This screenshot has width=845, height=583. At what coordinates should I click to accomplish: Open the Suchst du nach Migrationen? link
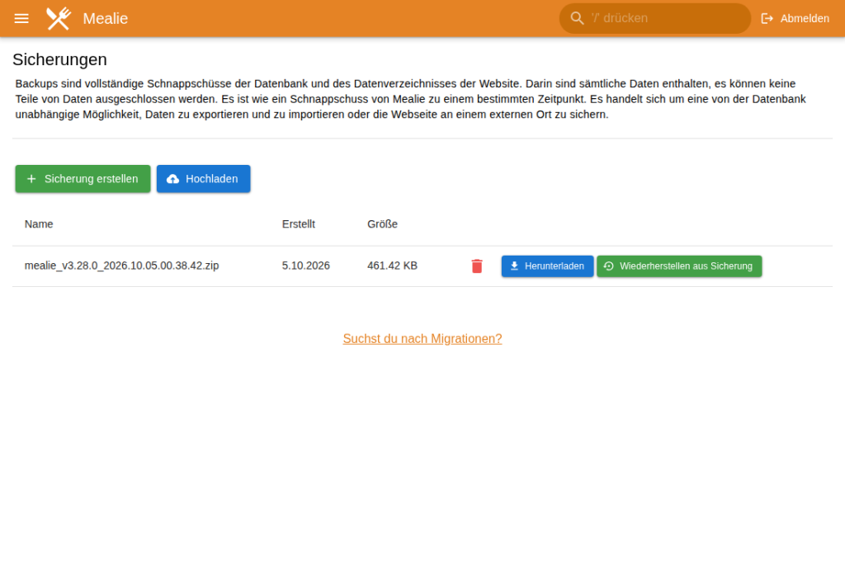422,339
